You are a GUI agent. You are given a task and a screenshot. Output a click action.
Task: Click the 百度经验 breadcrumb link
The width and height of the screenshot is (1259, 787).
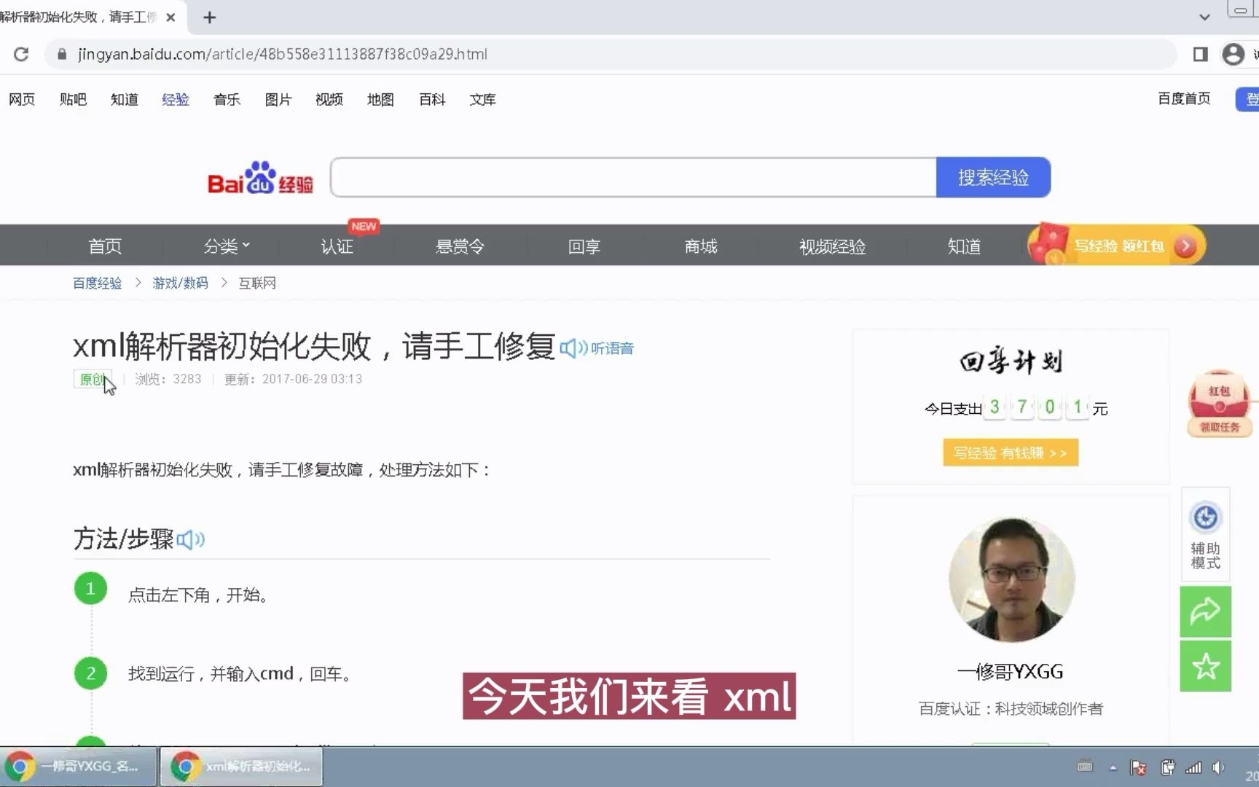97,283
